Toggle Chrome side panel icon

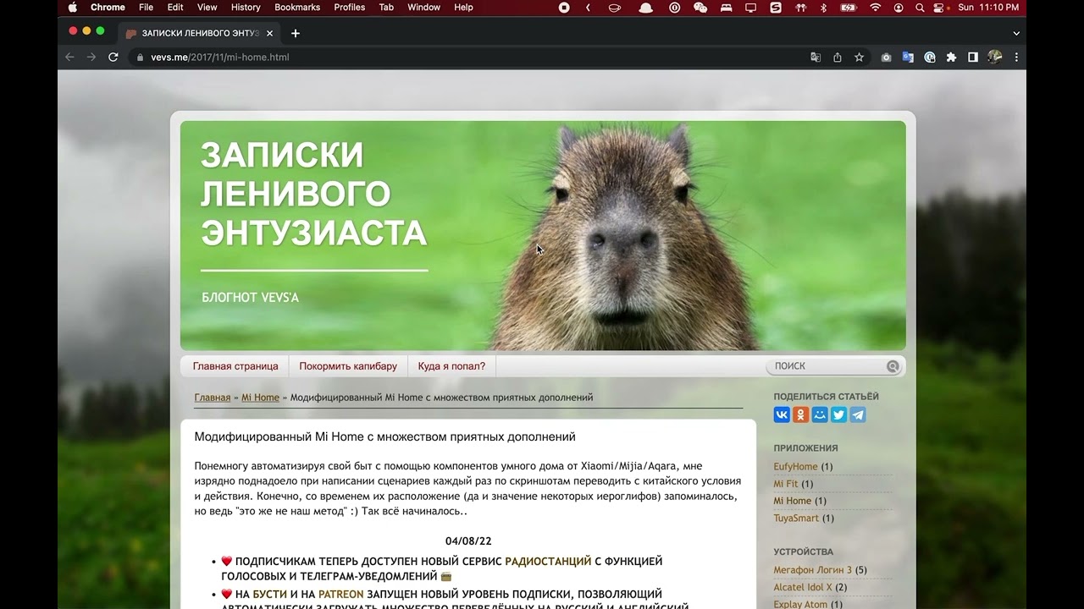[973, 57]
